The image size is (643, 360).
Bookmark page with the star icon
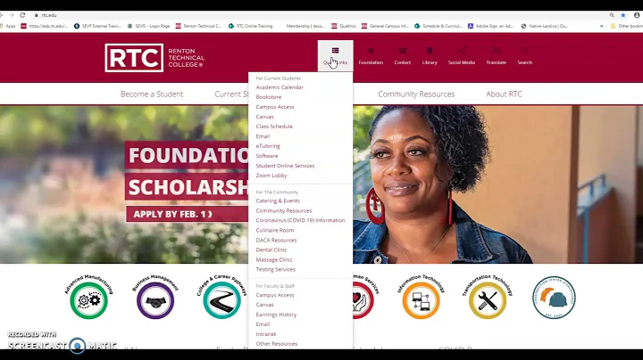point(623,15)
